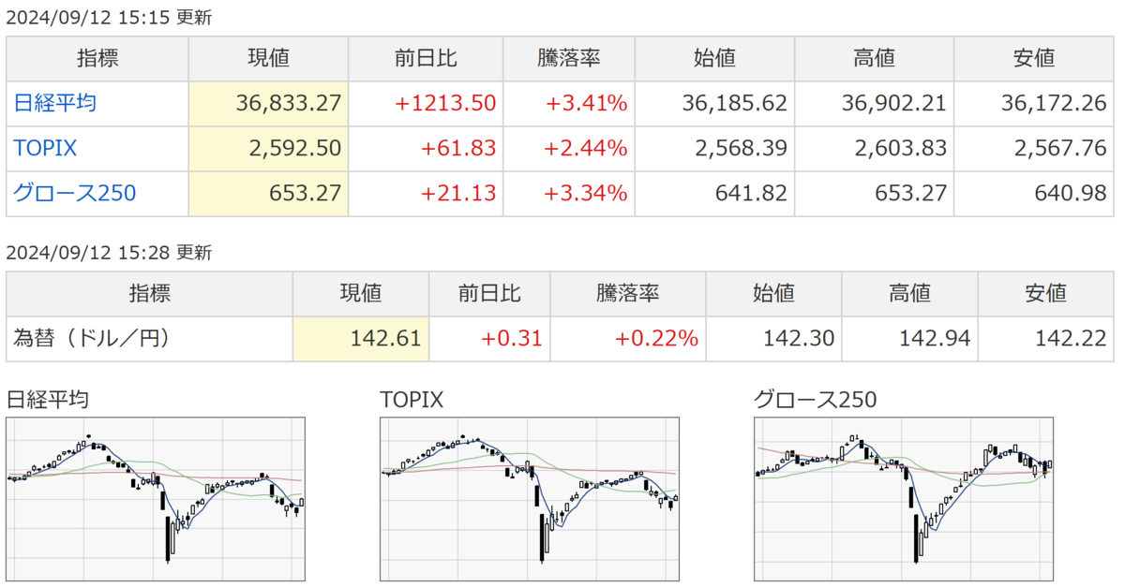This screenshot has height=587, width=1125.
Task: Click the グロース250 chart heading text
Action: point(816,400)
